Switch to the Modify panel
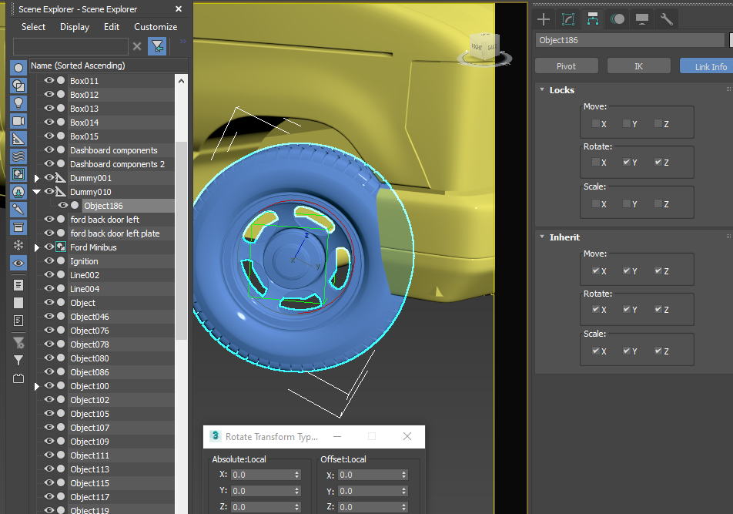This screenshot has width=733, height=514. point(567,18)
